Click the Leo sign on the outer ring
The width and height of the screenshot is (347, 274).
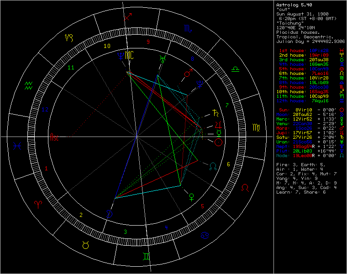(245, 188)
